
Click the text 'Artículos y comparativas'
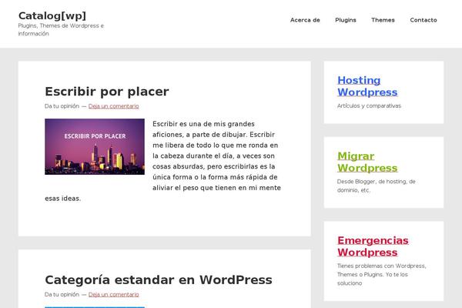369,105
